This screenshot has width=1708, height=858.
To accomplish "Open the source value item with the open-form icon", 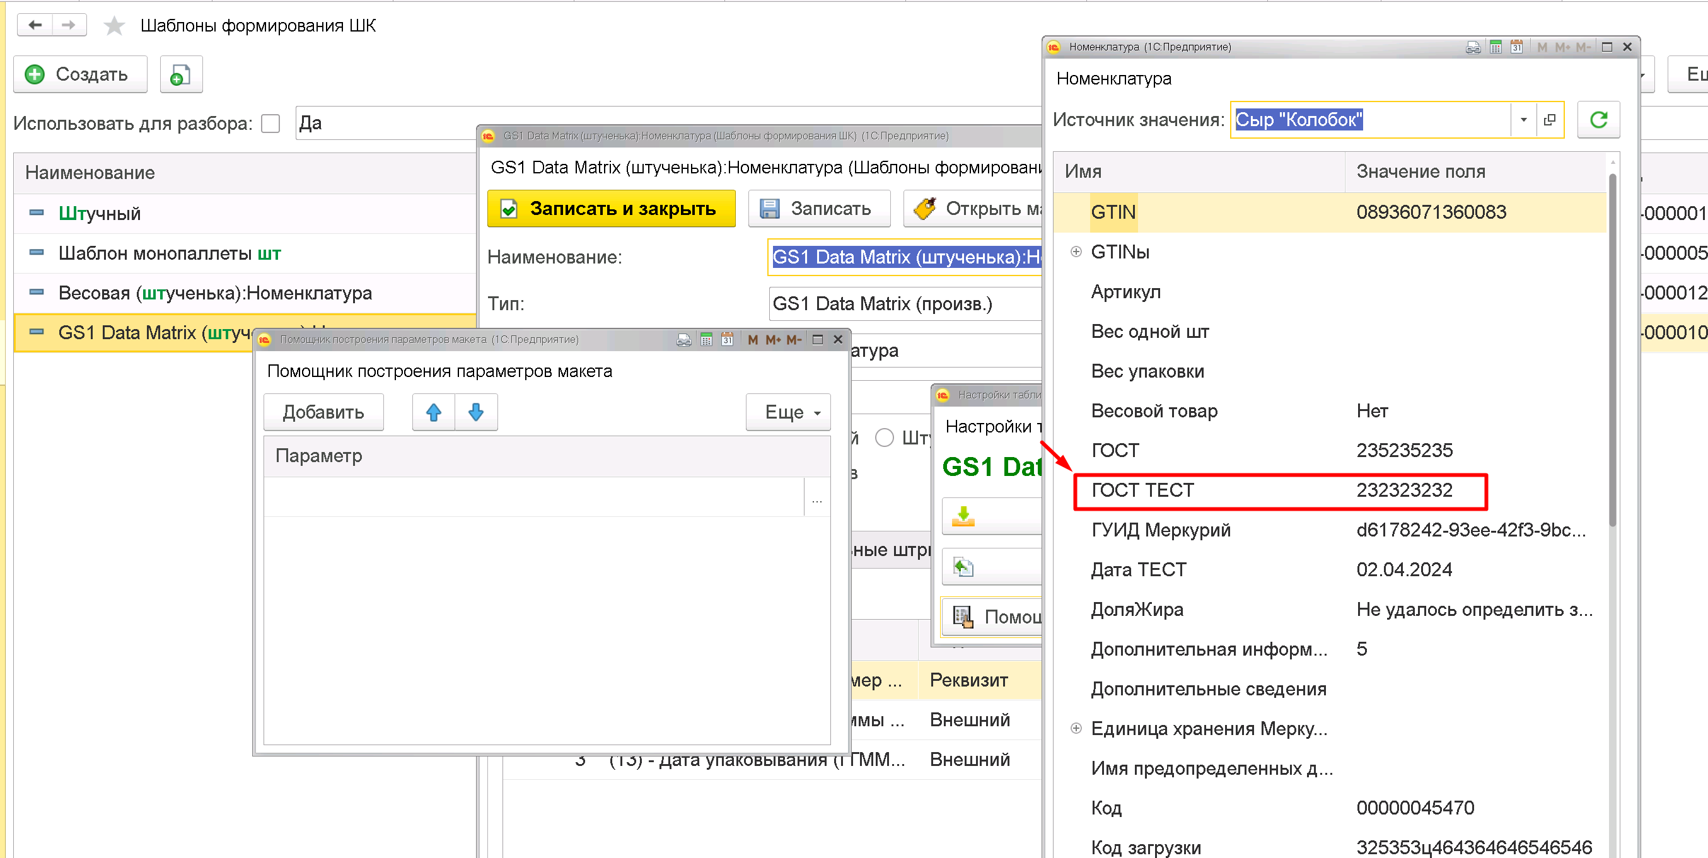I will [x=1550, y=120].
